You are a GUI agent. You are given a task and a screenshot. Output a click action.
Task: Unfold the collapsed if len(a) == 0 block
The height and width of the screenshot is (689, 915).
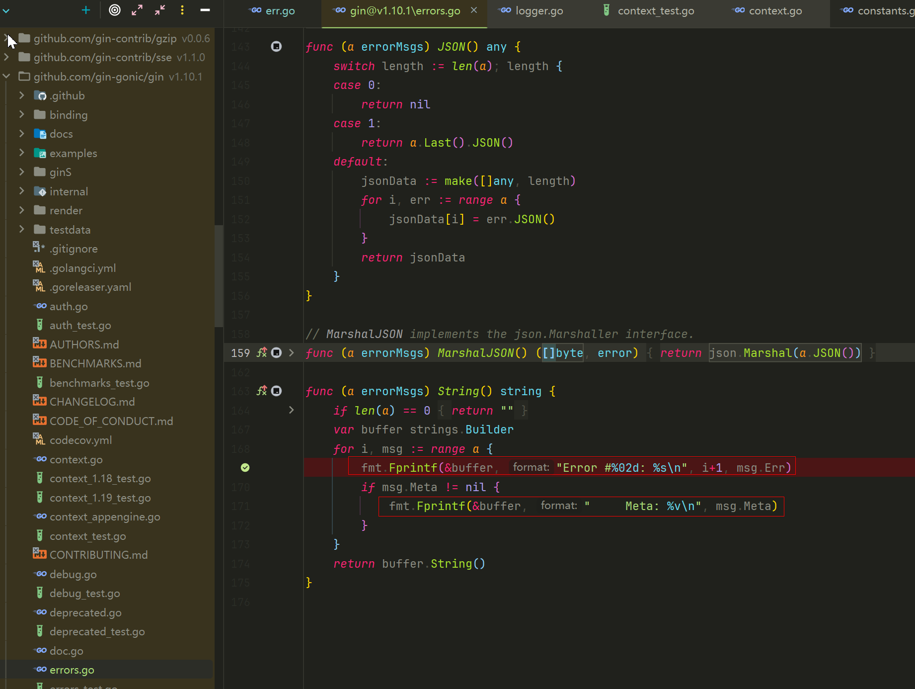[292, 410]
